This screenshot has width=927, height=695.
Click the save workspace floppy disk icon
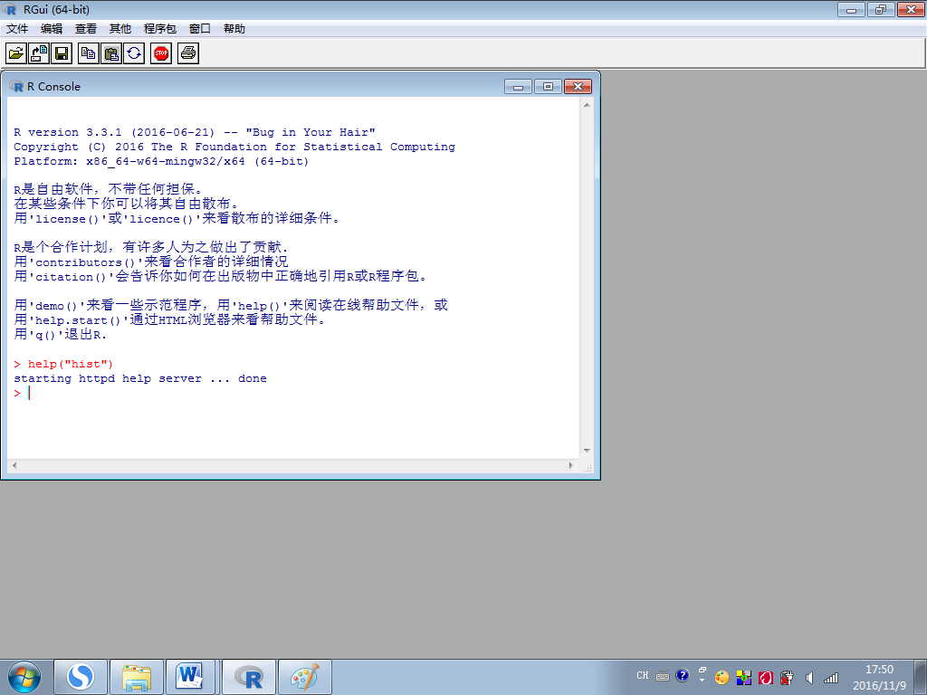pyautogui.click(x=61, y=53)
